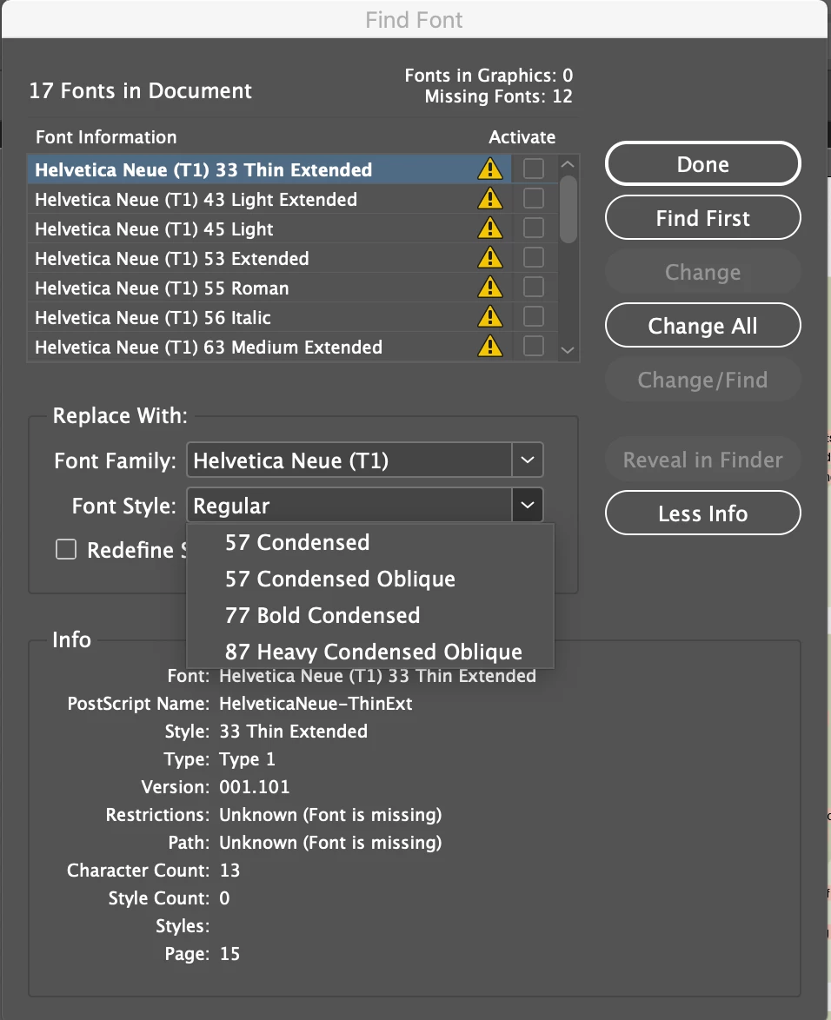The height and width of the screenshot is (1020, 831).
Task: Collapse the Font Style dropdown arrow
Action: click(x=528, y=505)
